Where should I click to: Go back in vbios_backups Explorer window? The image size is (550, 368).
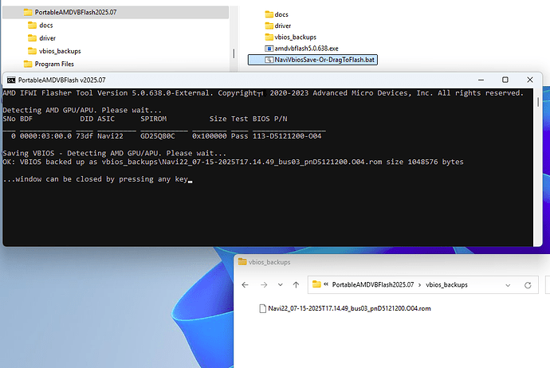click(x=246, y=285)
